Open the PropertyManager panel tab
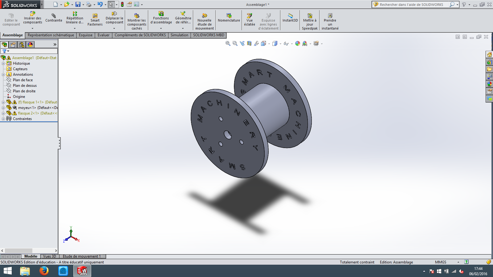 pyautogui.click(x=13, y=45)
